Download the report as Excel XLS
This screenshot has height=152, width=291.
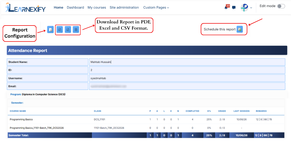point(68,30)
